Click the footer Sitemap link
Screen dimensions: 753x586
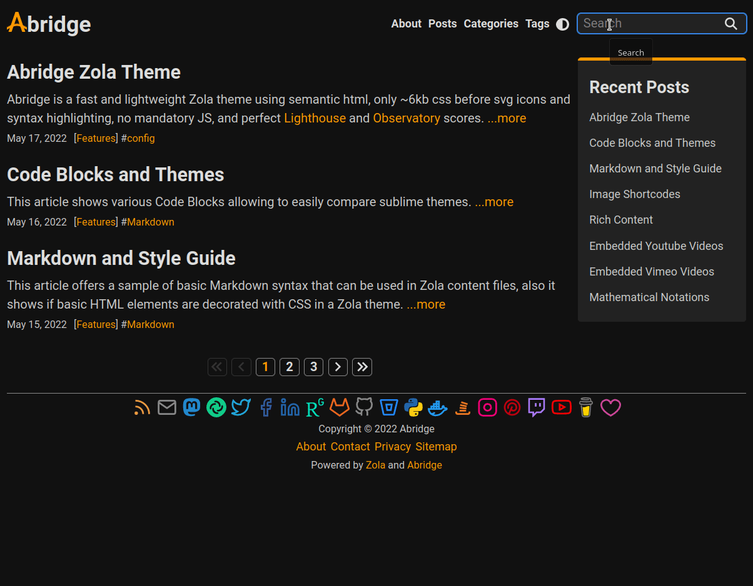coord(436,447)
